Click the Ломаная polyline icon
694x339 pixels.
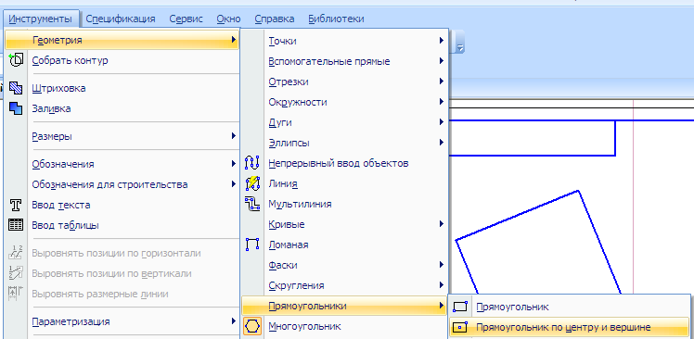click(251, 245)
